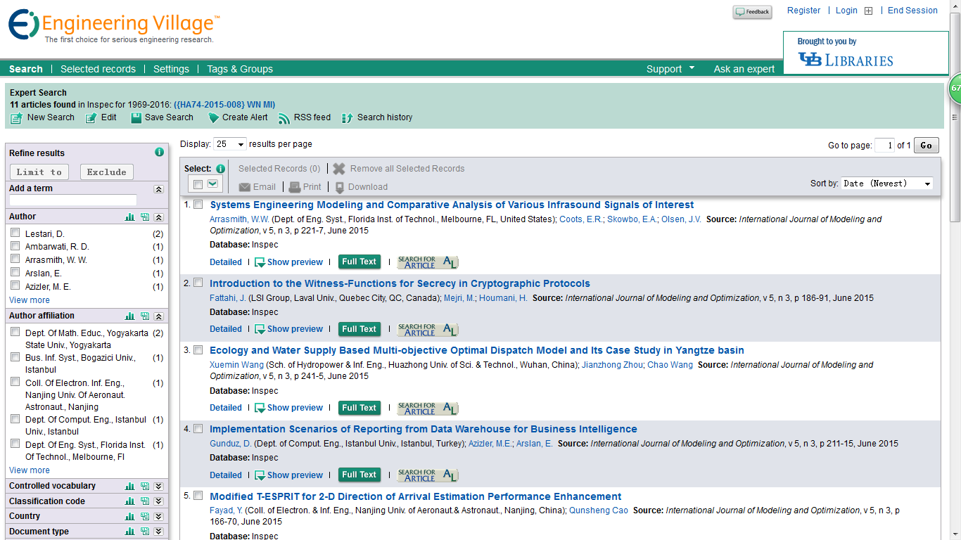This screenshot has width=961, height=540.
Task: Click Full Text button for result 2
Action: (359, 329)
